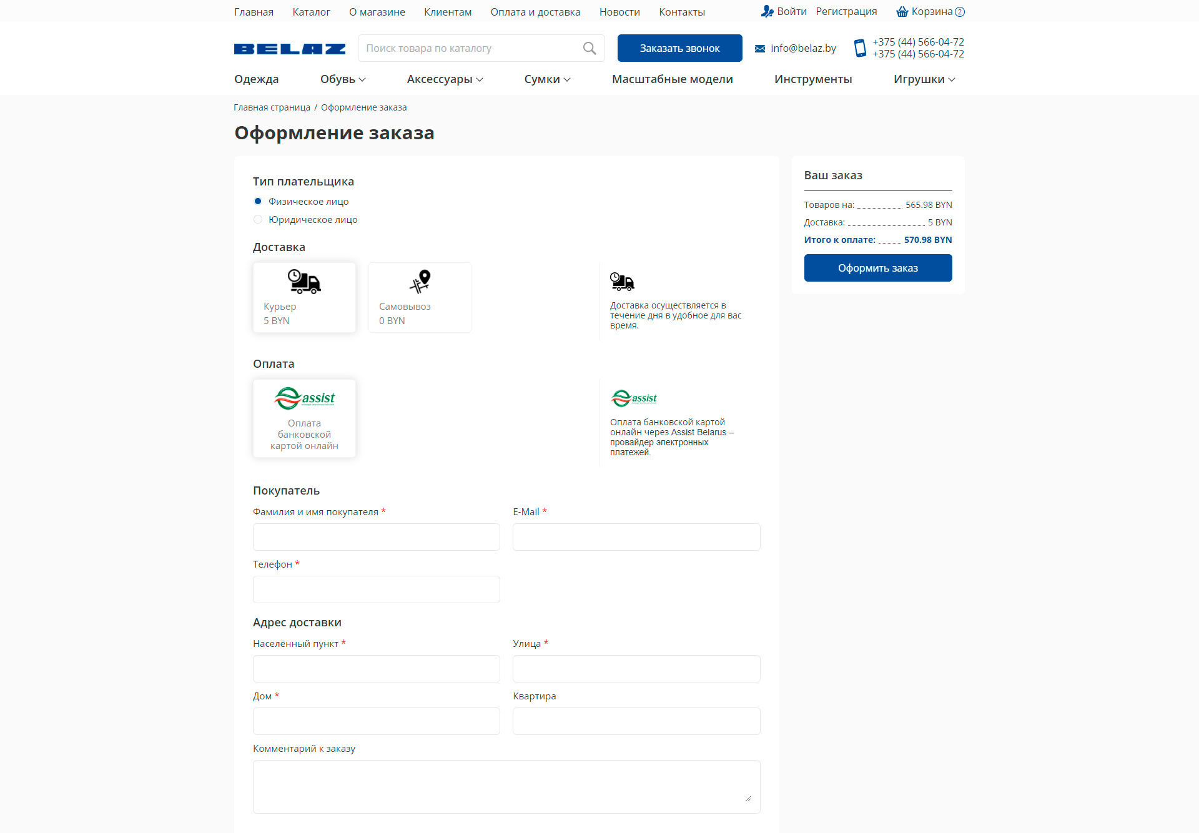
Task: Click the Заказать звонок button
Action: pyautogui.click(x=679, y=48)
